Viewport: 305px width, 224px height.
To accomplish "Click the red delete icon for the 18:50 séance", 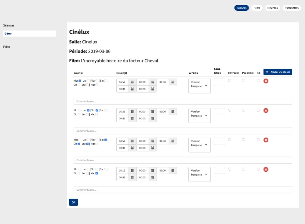I will tap(266, 140).
